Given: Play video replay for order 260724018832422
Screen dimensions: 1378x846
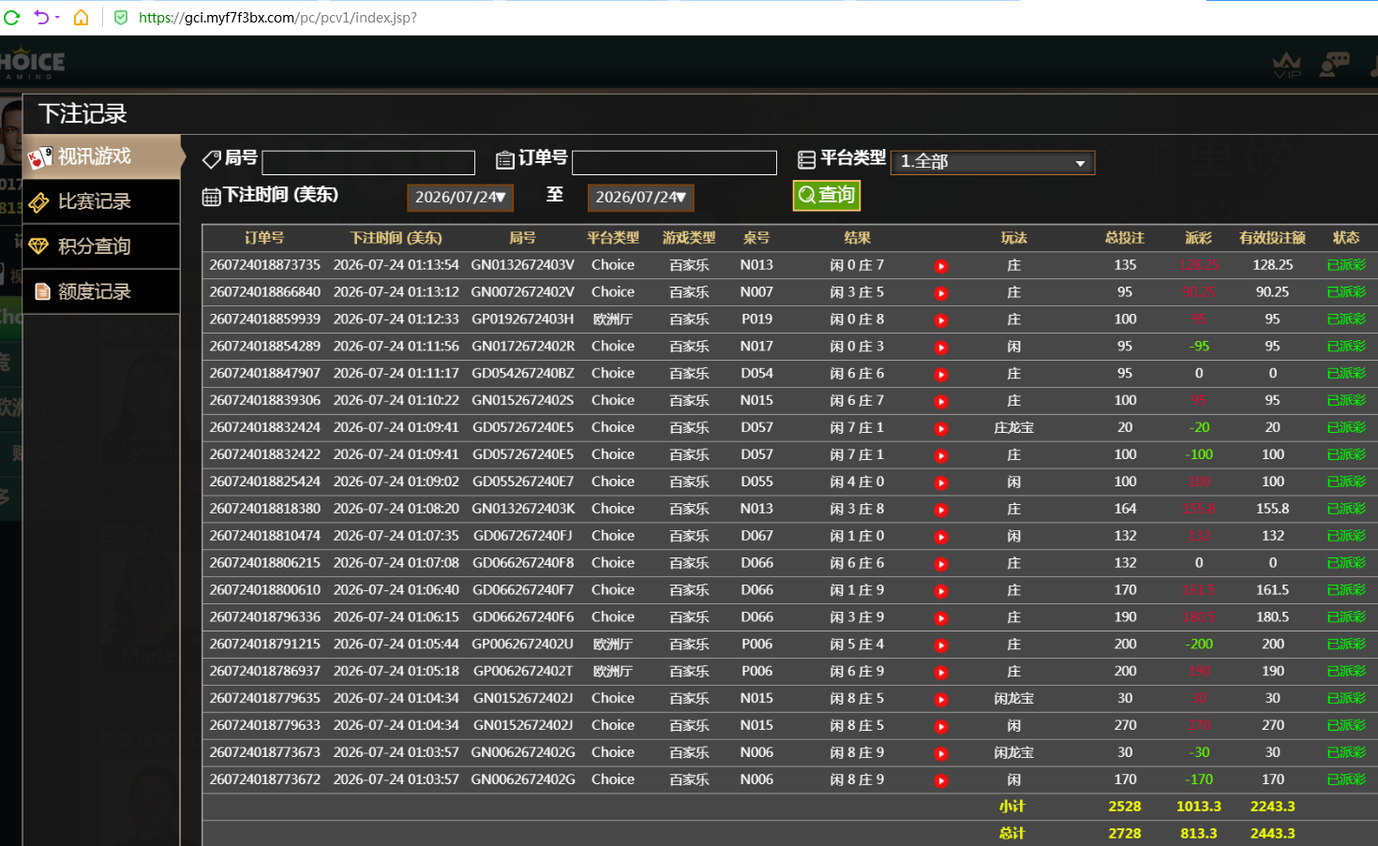Looking at the screenshot, I should click(x=941, y=456).
